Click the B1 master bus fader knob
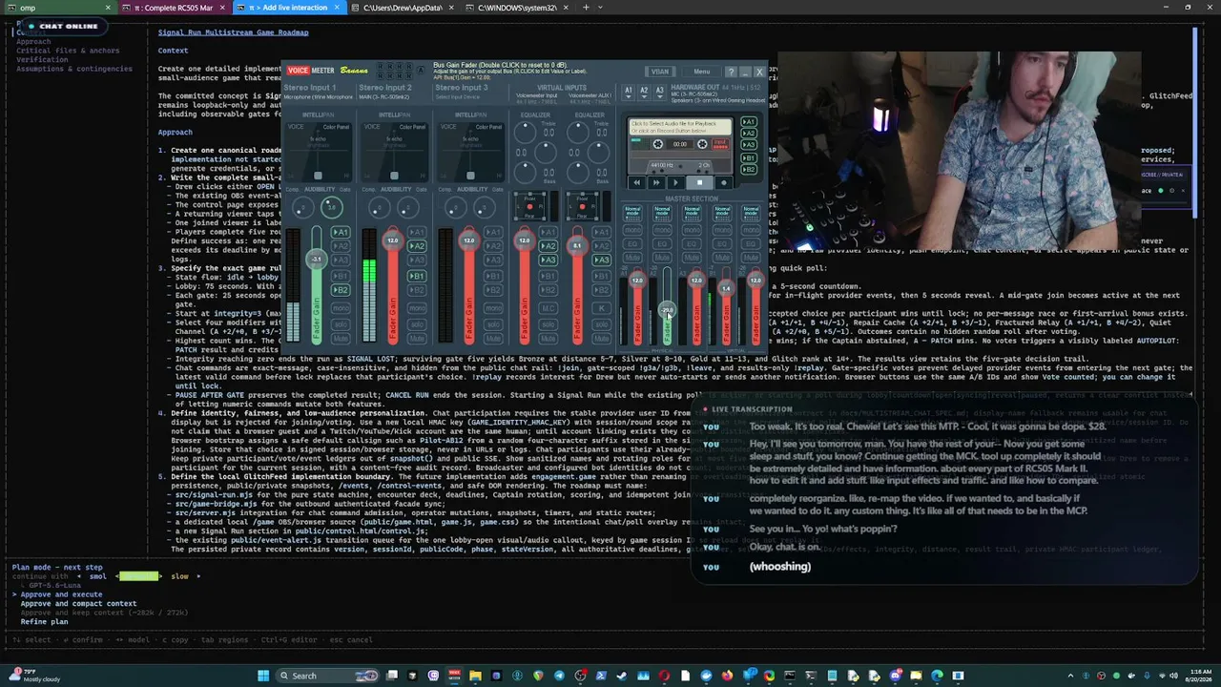 pos(726,287)
